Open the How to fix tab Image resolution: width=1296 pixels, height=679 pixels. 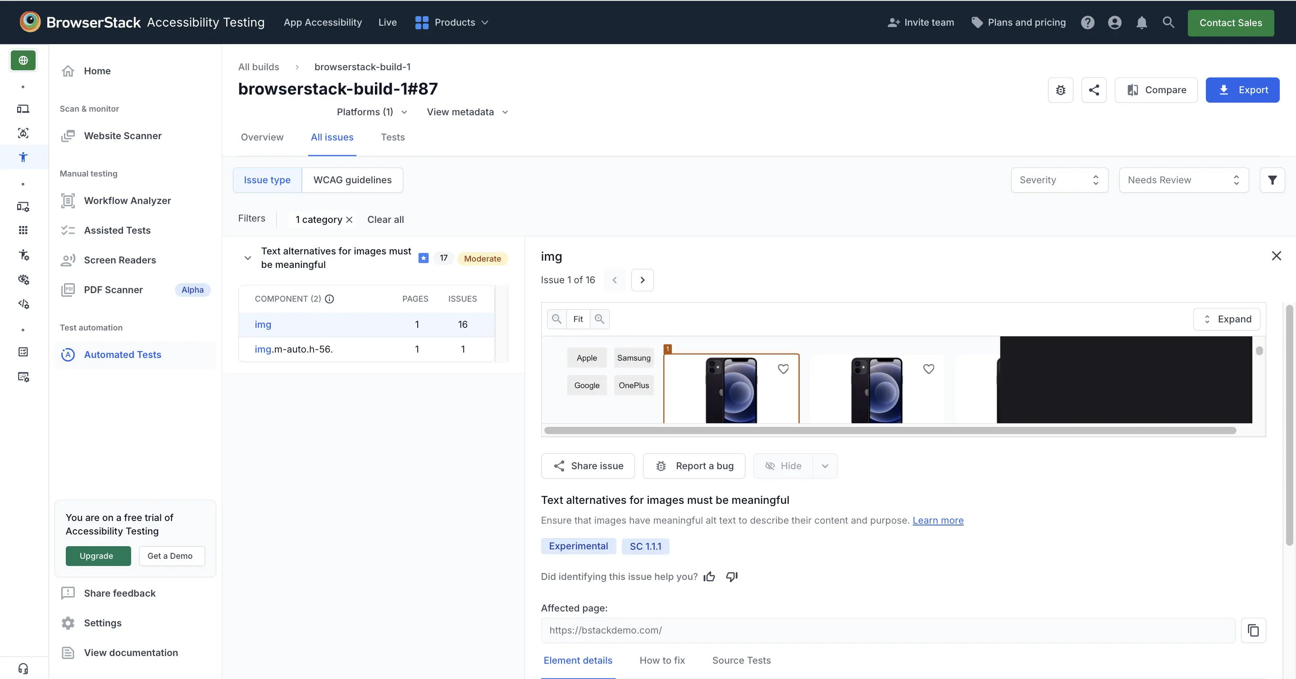click(x=662, y=661)
